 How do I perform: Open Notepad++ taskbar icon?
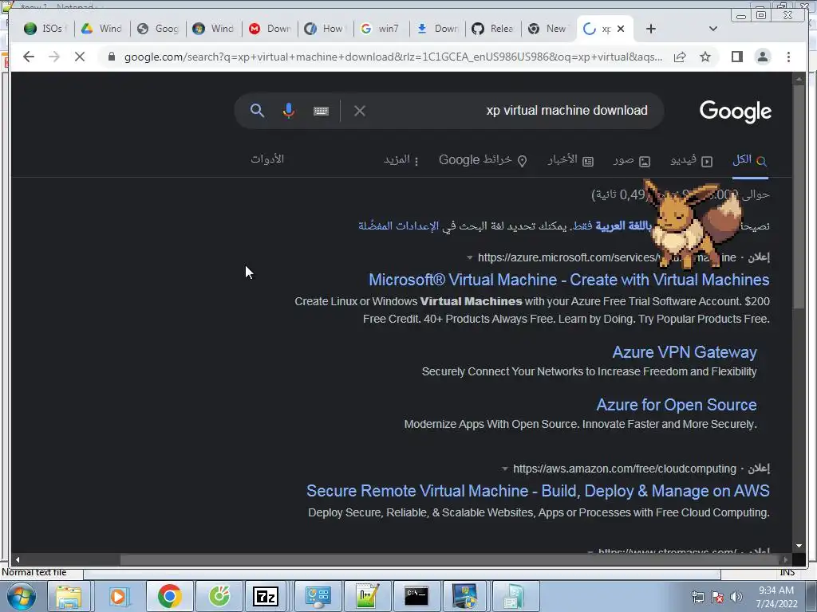tap(367, 596)
